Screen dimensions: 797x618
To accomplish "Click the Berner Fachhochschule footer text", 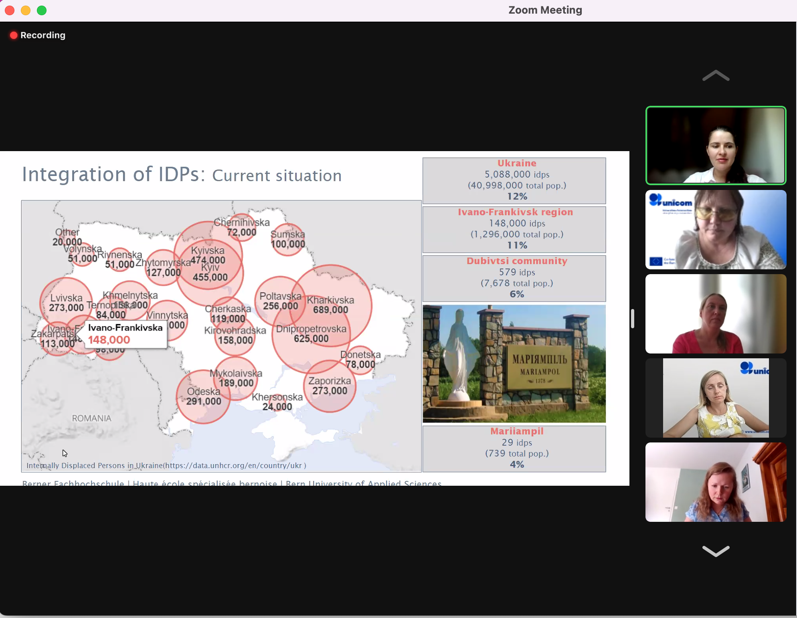I will 232,483.
